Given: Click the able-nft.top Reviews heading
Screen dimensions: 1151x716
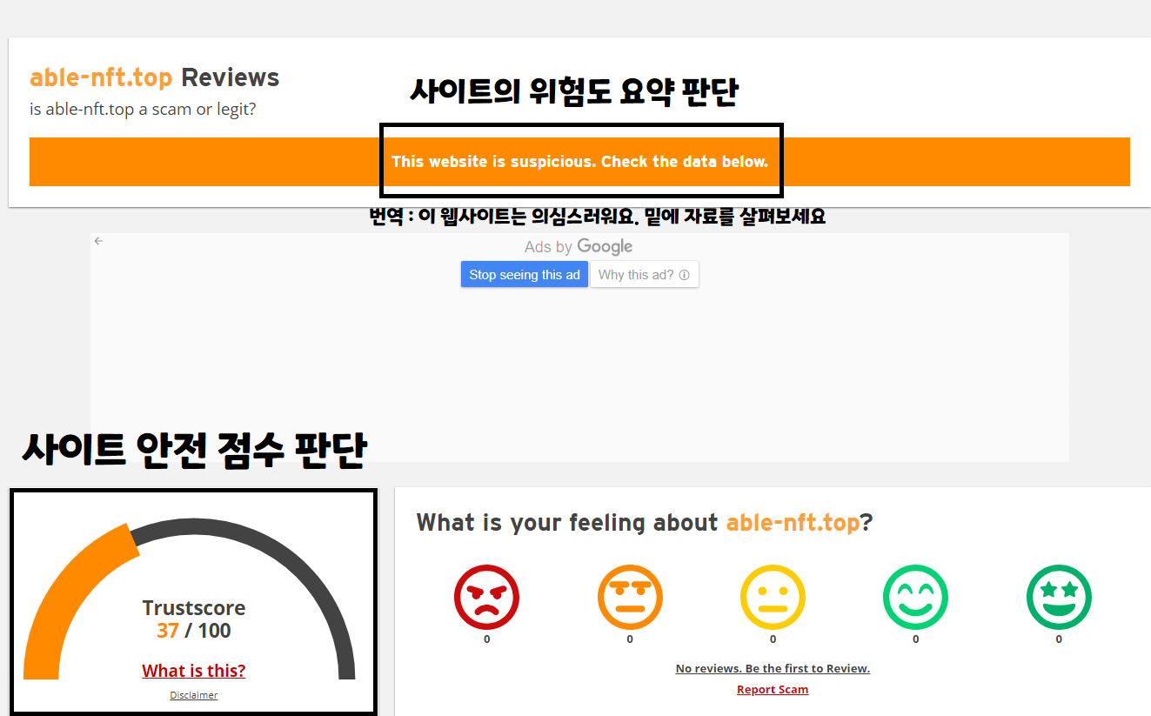Looking at the screenshot, I should coord(154,77).
